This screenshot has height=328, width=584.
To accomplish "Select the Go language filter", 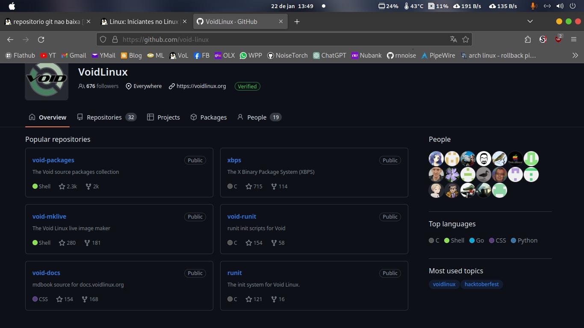I will (x=477, y=240).
